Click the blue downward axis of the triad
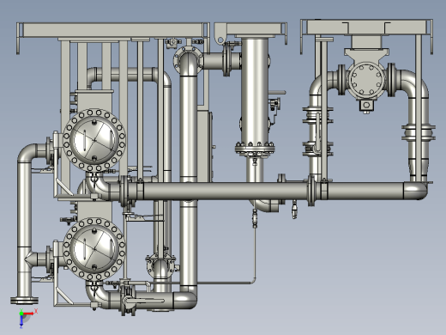 click(21, 321)
